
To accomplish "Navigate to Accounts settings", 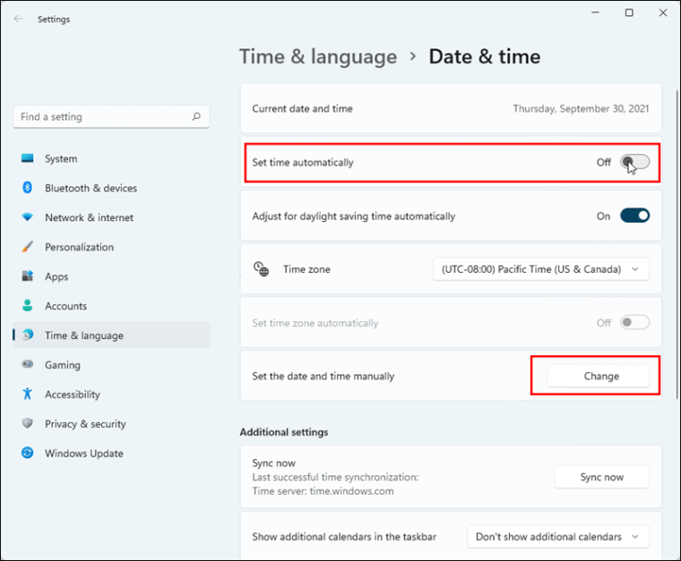I will click(x=111, y=306).
